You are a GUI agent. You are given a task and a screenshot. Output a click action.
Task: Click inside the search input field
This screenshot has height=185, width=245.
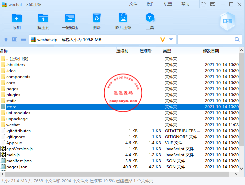pyautogui.click(x=205, y=39)
